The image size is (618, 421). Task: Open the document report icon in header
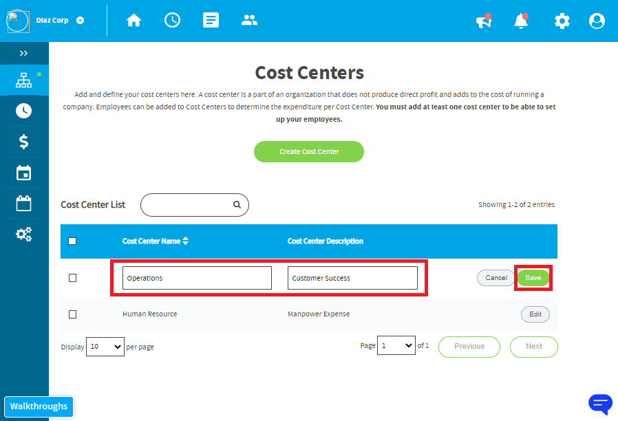[211, 20]
